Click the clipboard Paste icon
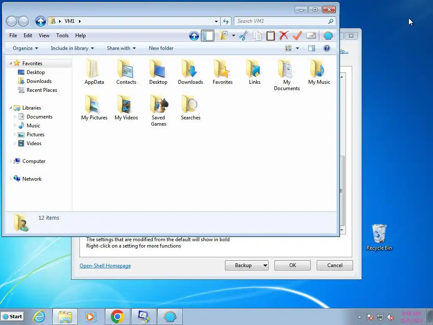The image size is (433, 325). (270, 36)
